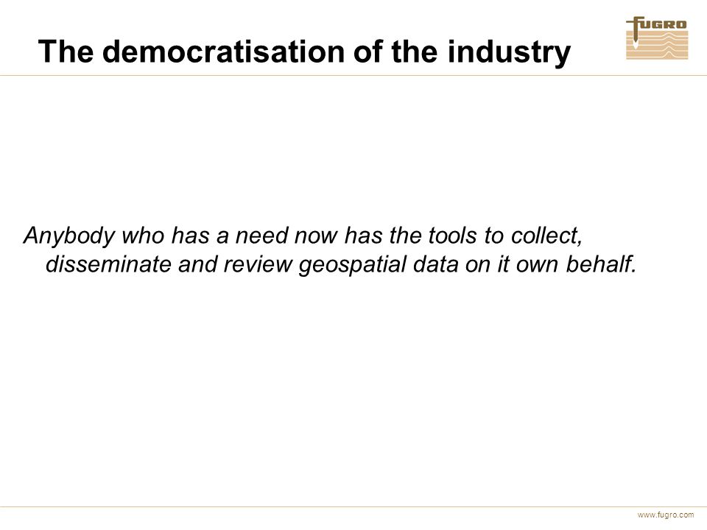Click the word 'need' in the first line
Image resolution: width=707 pixels, height=530 pixels.
[261, 236]
